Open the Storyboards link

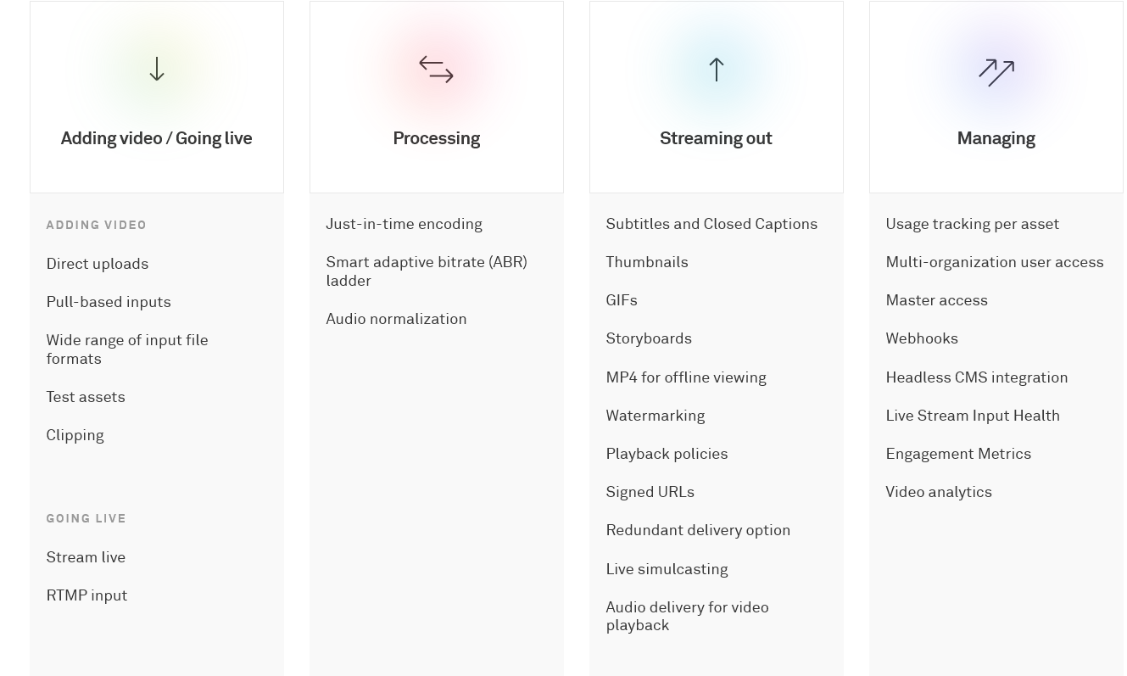tap(649, 338)
